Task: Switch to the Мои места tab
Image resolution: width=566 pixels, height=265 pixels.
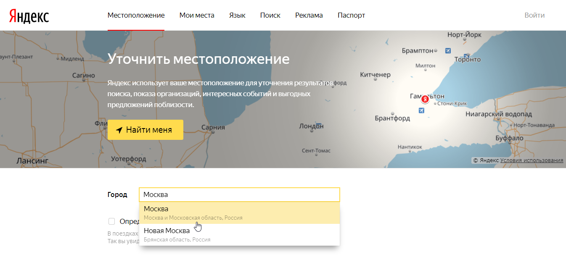Action: pyautogui.click(x=197, y=15)
